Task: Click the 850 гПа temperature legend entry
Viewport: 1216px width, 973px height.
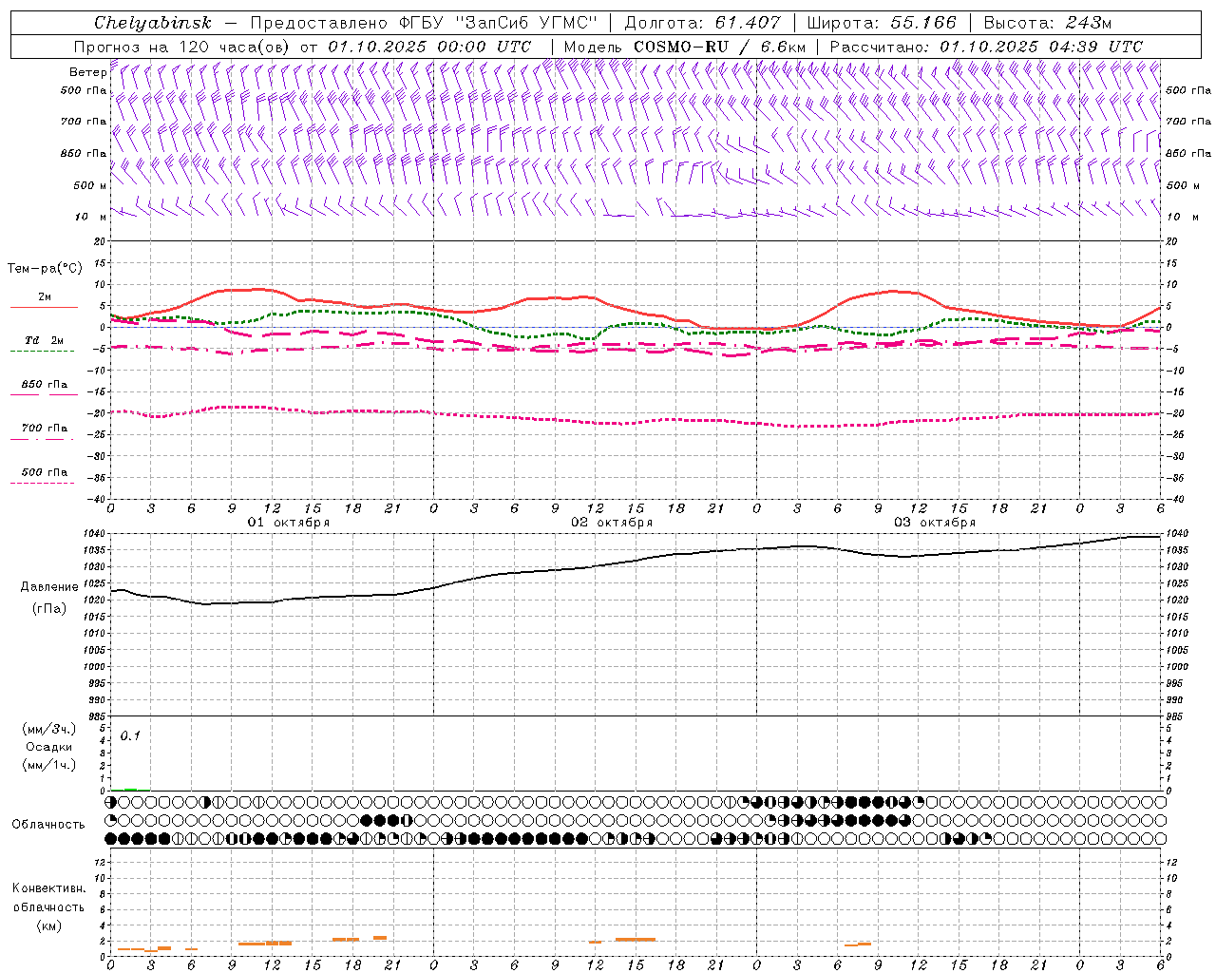Action: (x=44, y=385)
